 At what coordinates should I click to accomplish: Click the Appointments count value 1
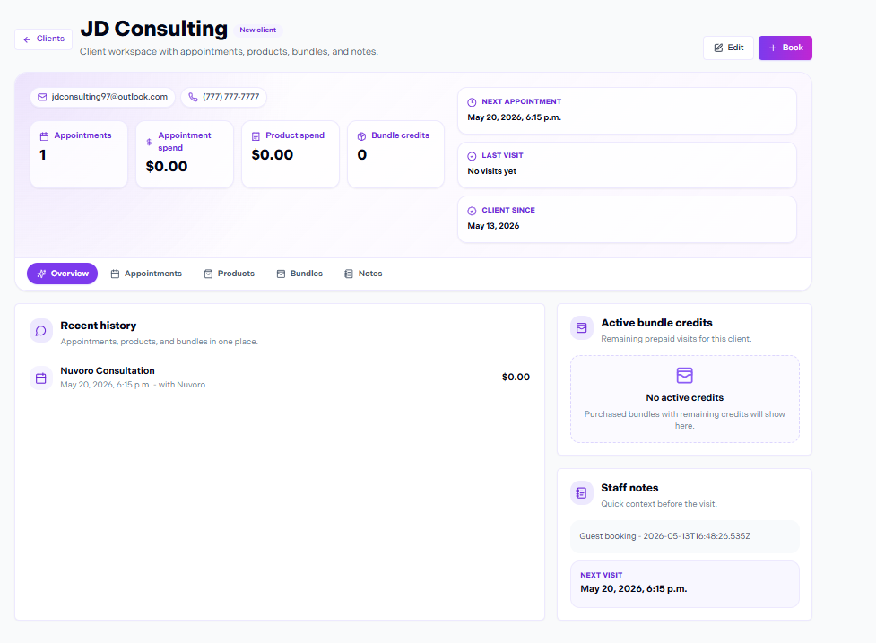coord(42,155)
